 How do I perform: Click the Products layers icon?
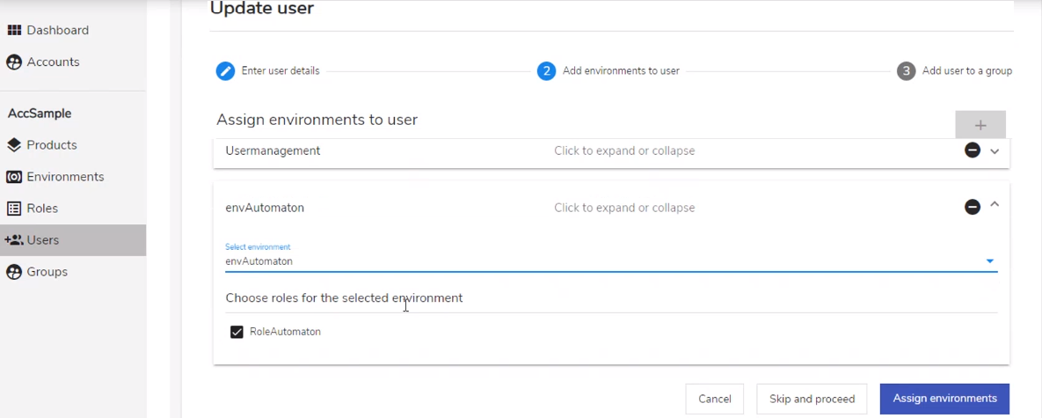coord(14,145)
